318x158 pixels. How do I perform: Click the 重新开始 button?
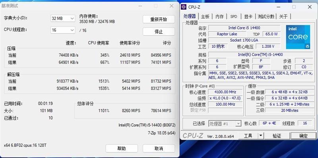tap(159, 19)
